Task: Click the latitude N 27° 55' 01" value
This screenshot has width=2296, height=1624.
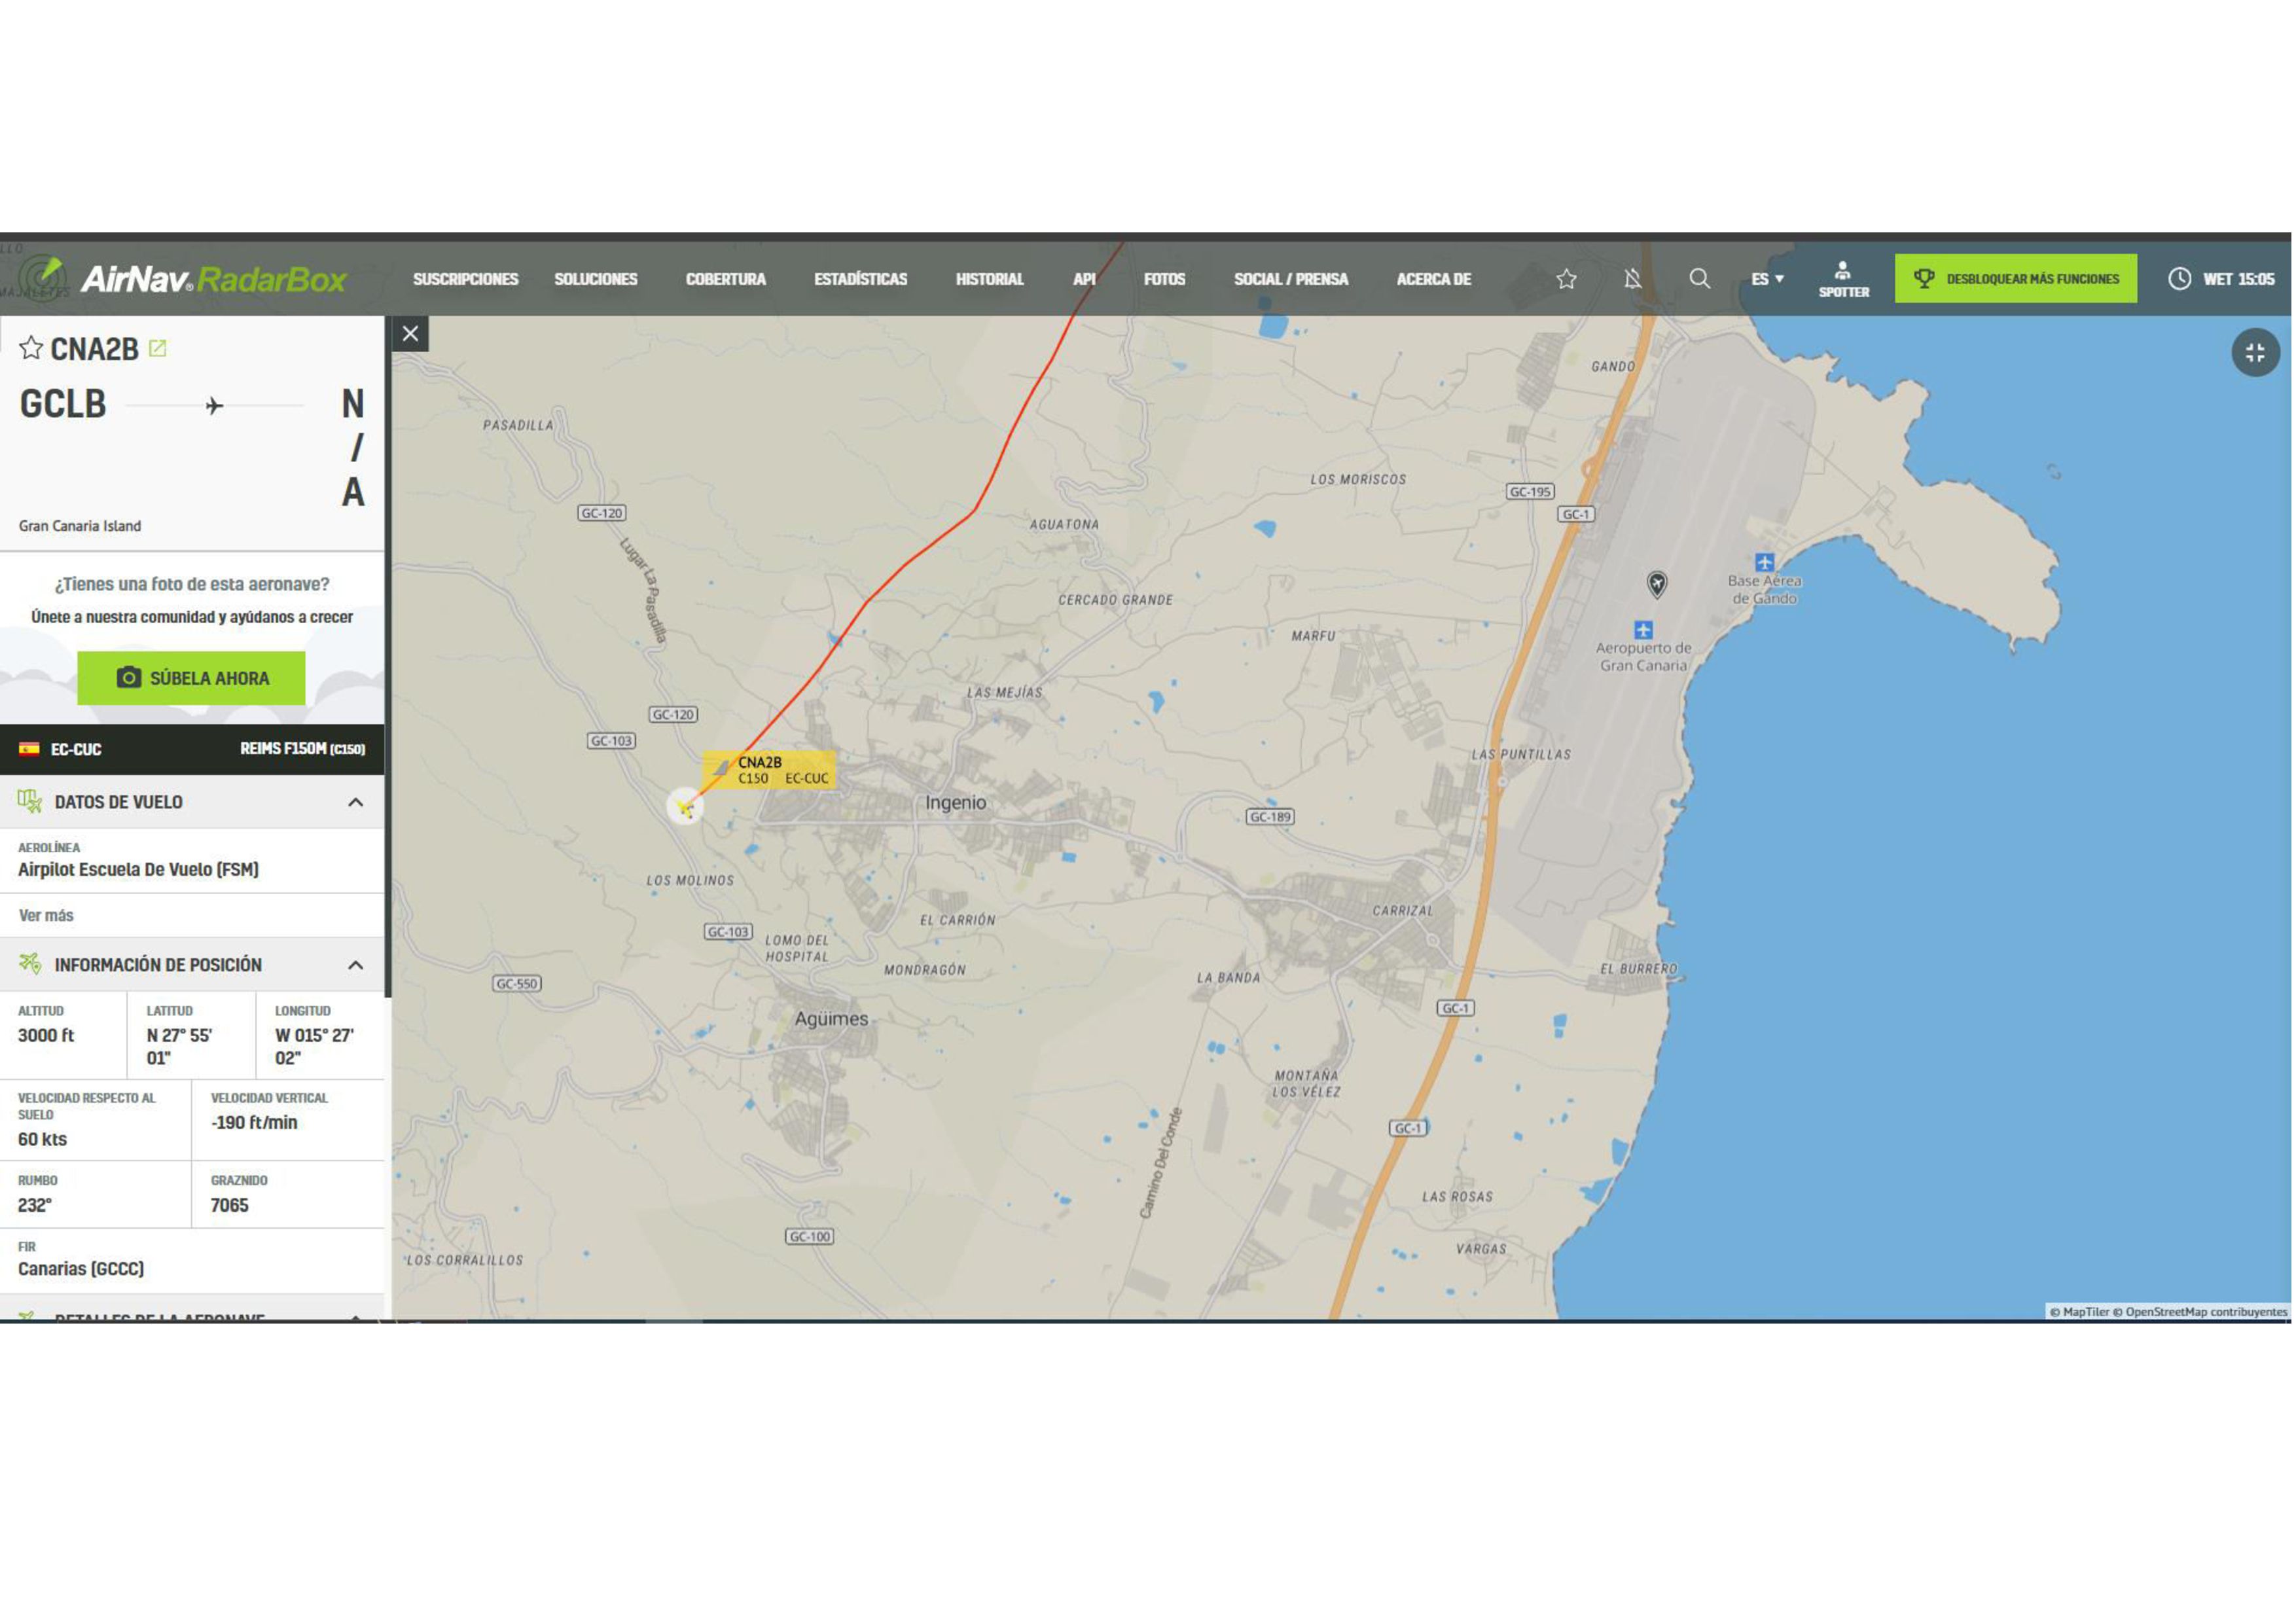Action: 179,1047
